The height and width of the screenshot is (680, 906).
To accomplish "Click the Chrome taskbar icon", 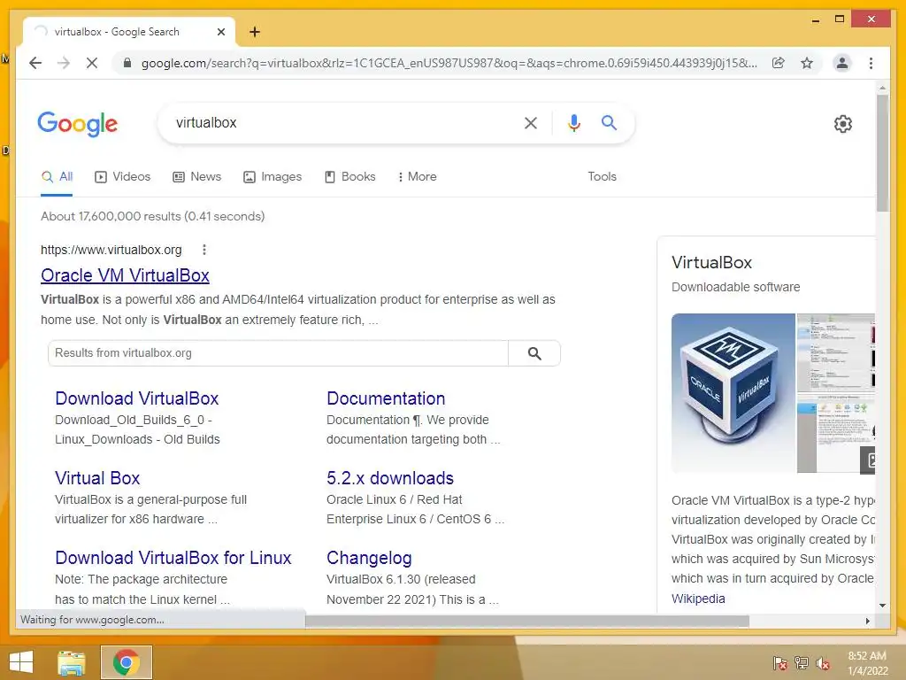I will point(127,662).
